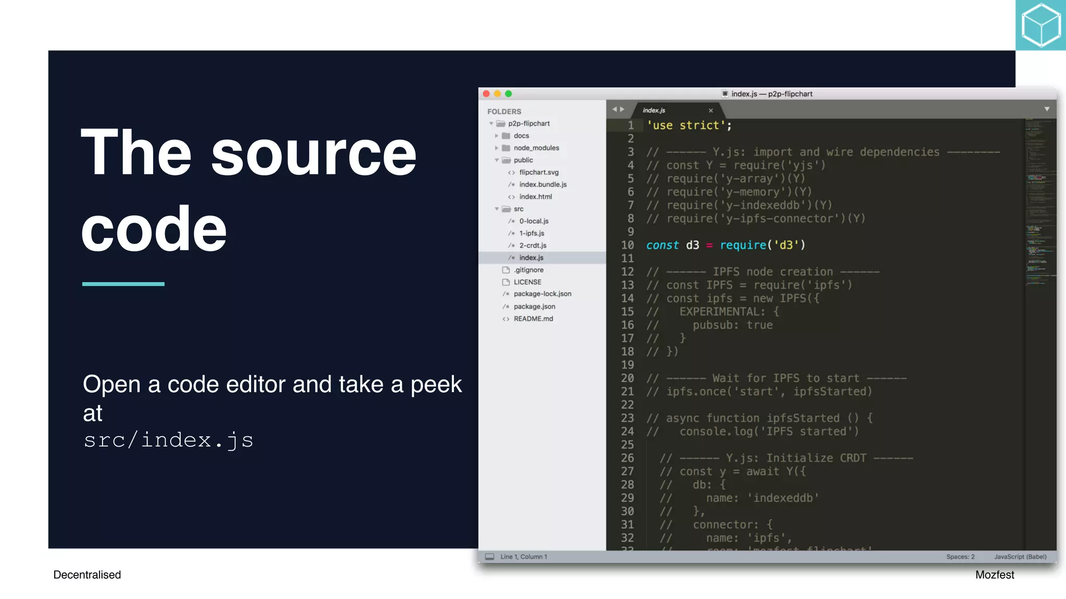Select index.js in the src folder

coord(542,258)
